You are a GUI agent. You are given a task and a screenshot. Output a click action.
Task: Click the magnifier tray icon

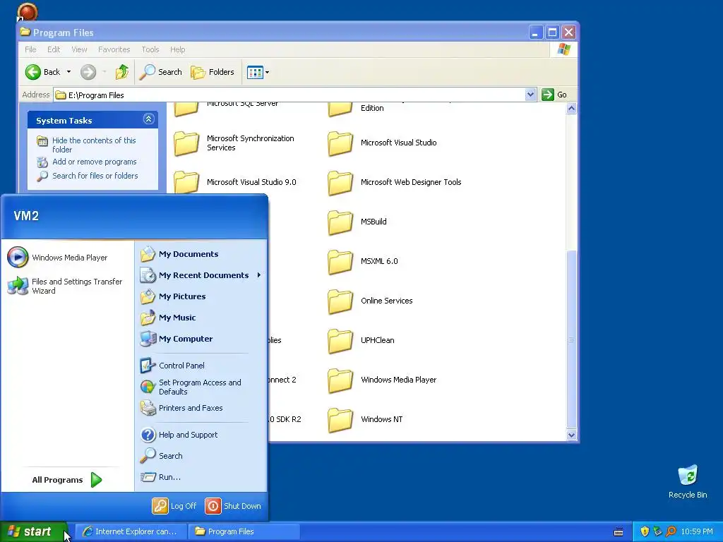(671, 532)
